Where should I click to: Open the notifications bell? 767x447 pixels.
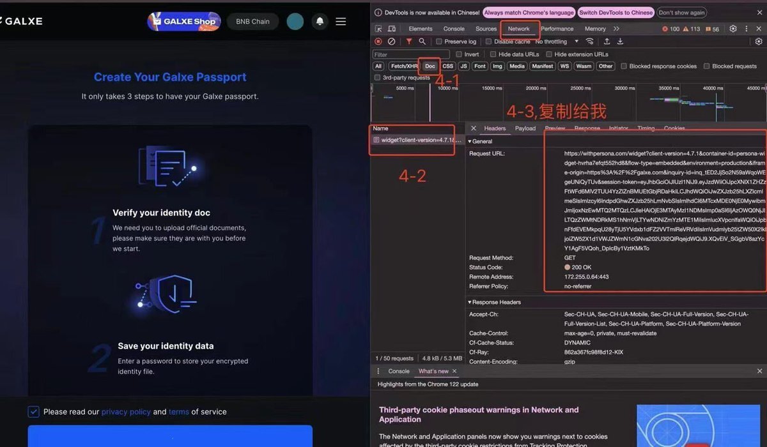pyautogui.click(x=320, y=22)
